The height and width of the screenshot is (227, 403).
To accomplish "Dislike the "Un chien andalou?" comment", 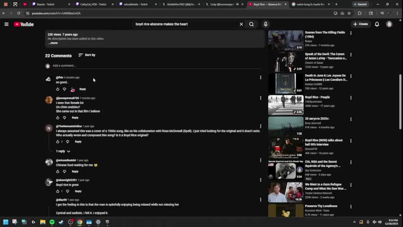I will click(65, 118).
